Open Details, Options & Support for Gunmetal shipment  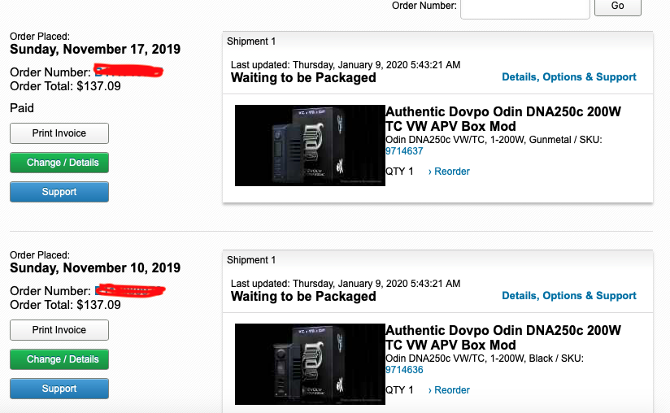click(x=568, y=77)
